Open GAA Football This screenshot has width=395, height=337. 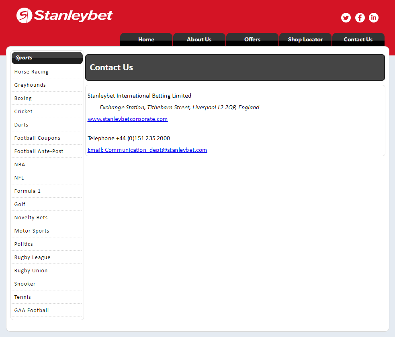(47, 310)
